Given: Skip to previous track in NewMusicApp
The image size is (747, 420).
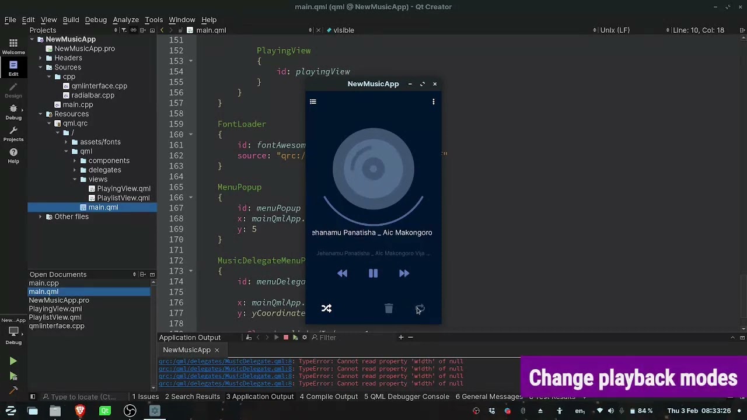Looking at the screenshot, I should (x=343, y=274).
